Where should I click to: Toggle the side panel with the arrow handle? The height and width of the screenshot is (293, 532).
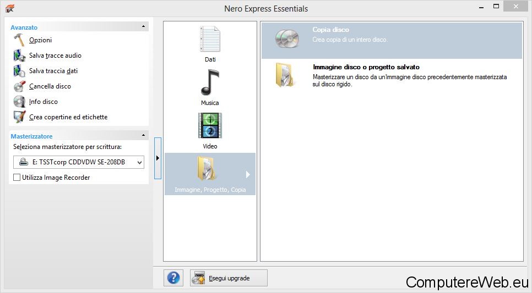point(158,158)
